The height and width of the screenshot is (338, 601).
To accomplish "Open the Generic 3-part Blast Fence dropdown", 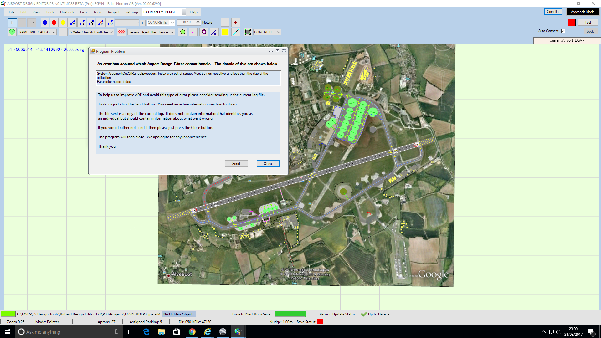I will (x=172, y=32).
